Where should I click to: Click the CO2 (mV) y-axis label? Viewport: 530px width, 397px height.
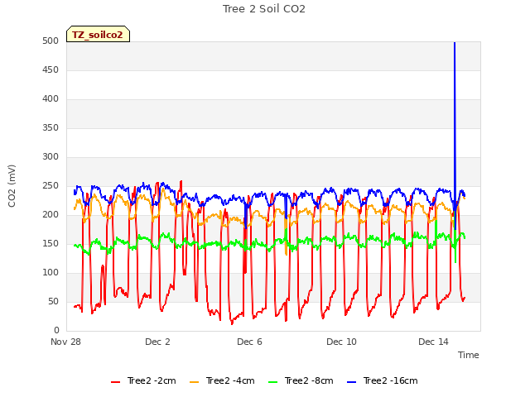(12, 186)
